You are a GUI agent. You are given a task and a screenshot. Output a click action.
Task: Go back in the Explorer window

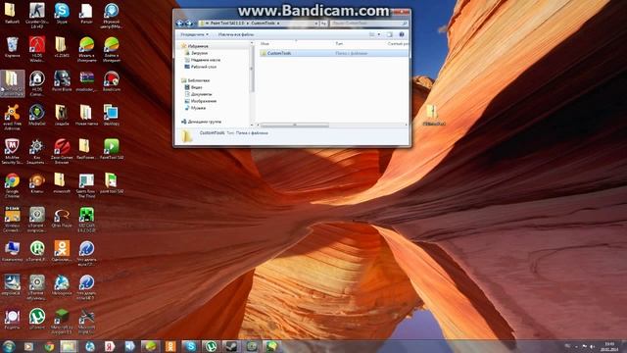(180, 24)
